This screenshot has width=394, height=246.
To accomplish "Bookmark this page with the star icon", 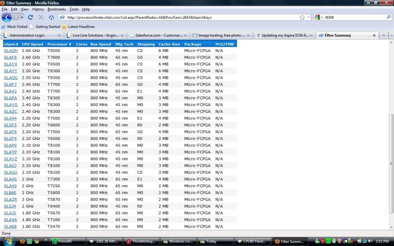I will pyautogui.click(x=302, y=17).
